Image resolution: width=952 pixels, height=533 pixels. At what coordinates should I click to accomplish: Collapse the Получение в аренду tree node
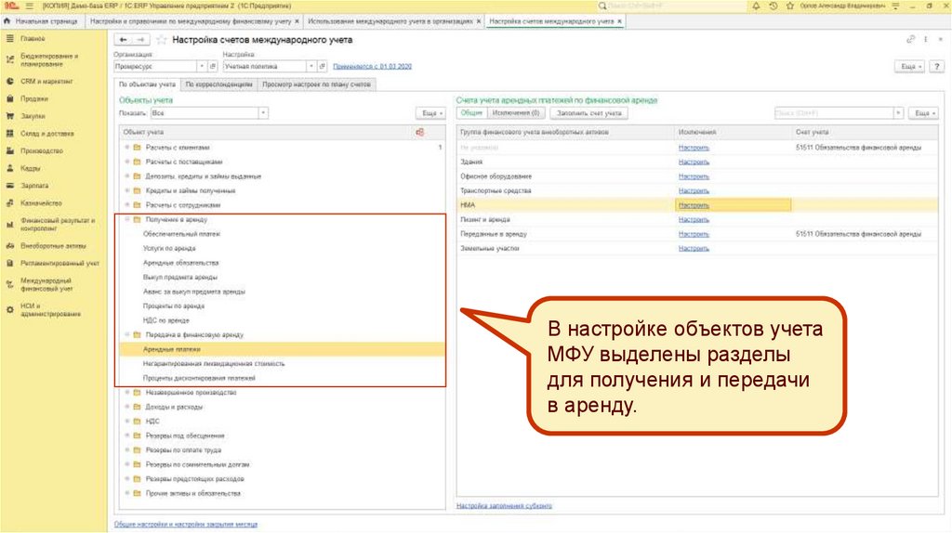tap(126, 219)
